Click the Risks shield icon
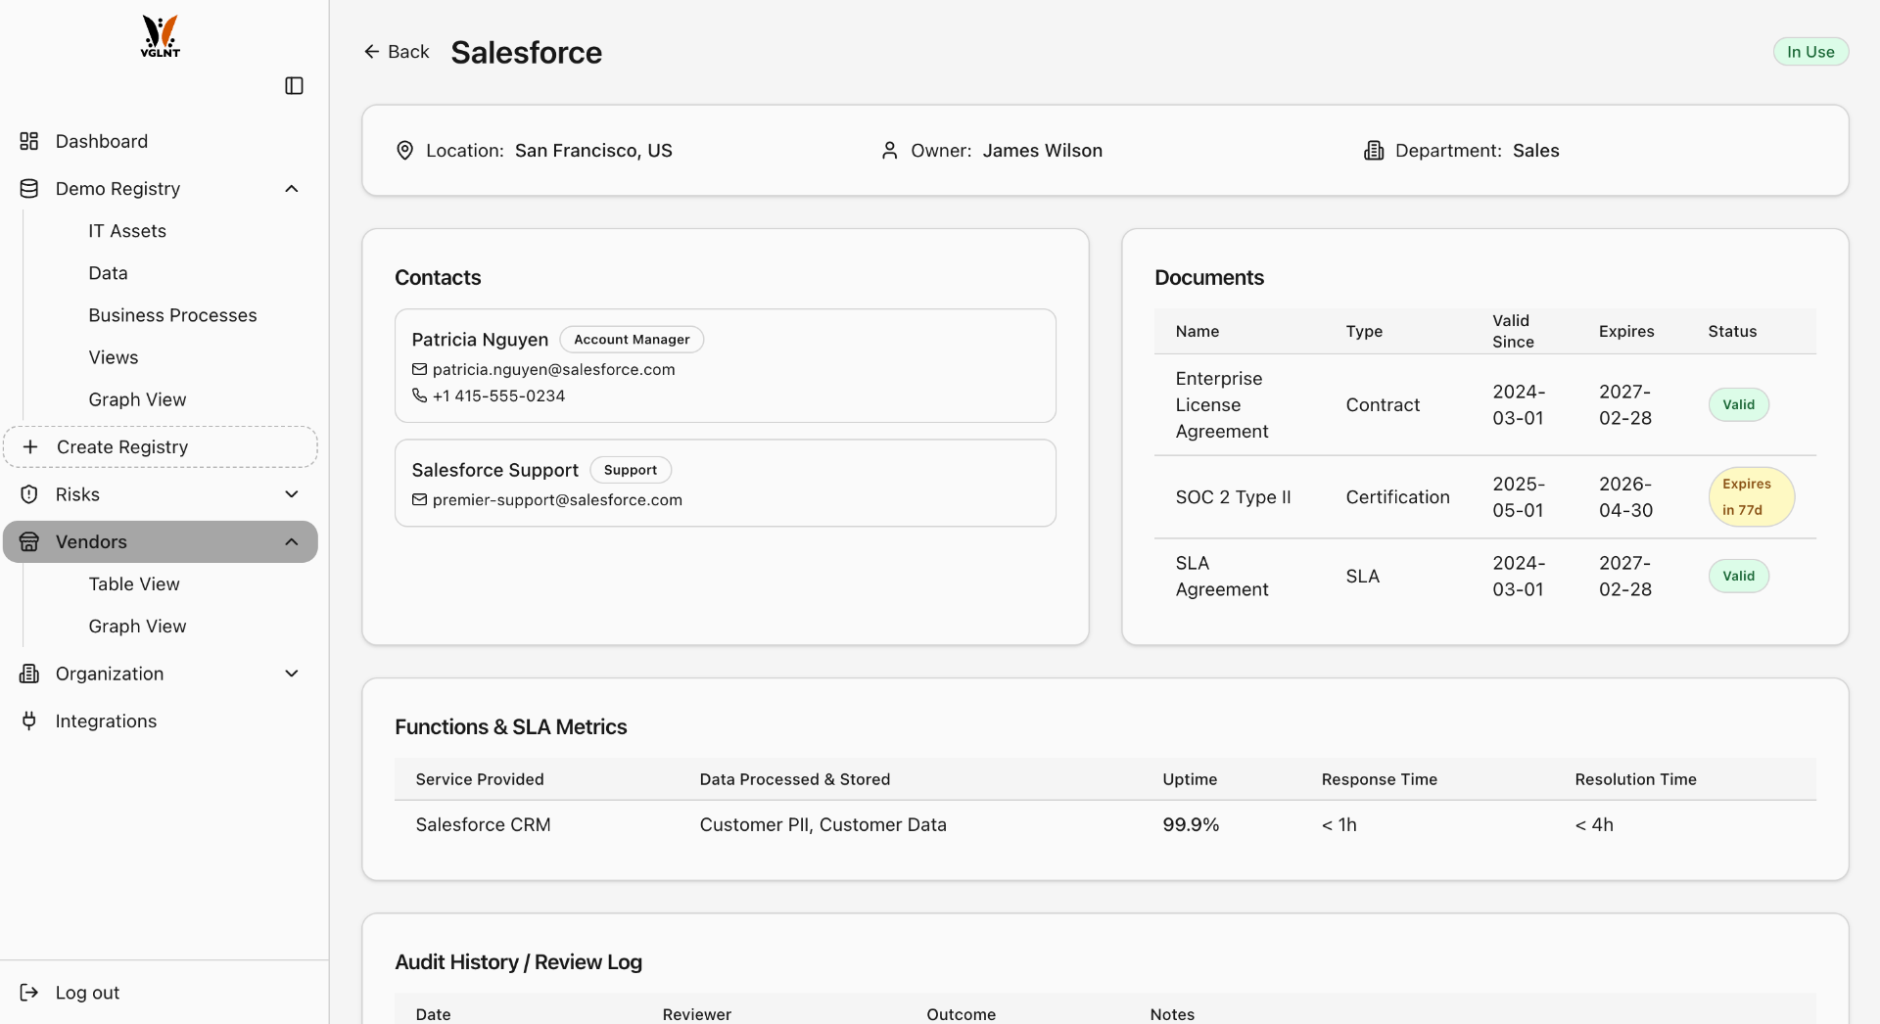The width and height of the screenshot is (1880, 1024). pos(29,494)
